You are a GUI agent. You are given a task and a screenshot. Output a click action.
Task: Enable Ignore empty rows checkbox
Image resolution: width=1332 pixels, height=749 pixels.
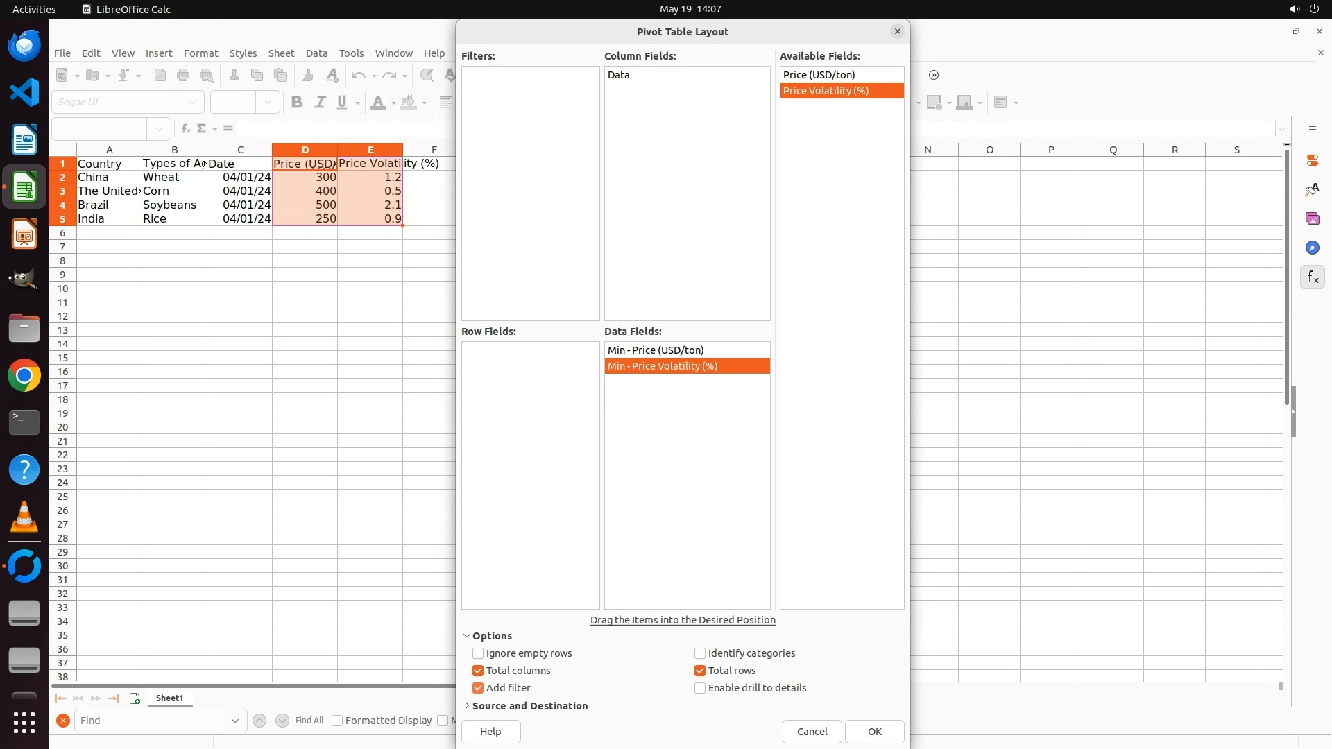478,653
